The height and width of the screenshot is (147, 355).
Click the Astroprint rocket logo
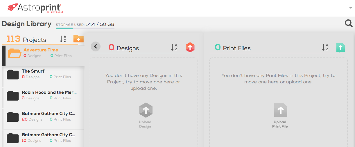pyautogui.click(x=12, y=8)
